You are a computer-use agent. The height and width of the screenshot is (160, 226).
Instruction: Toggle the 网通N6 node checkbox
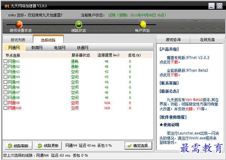pyautogui.click(x=6, y=87)
